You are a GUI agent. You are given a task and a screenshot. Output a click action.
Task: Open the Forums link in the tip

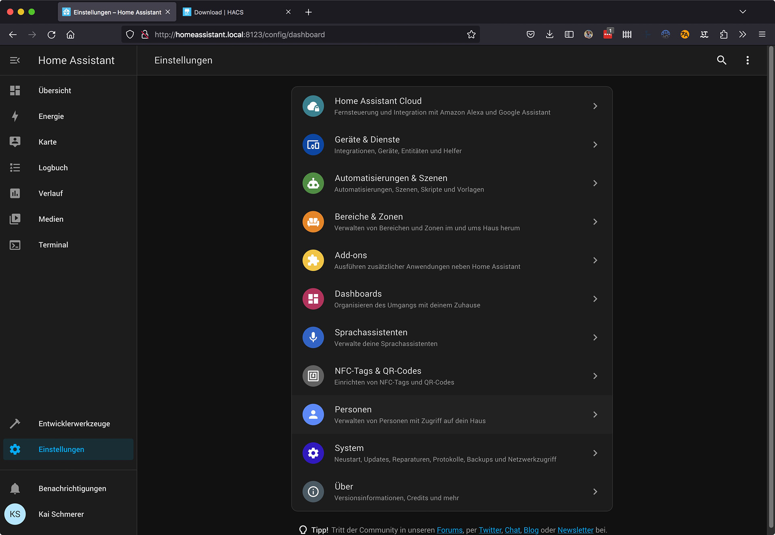tap(449, 530)
